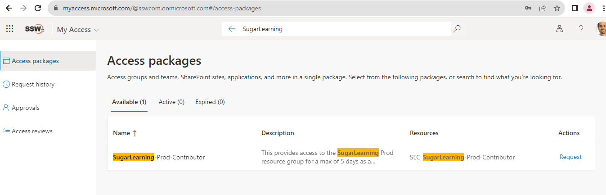Request the SugarLearning-Prod-Contributor package
The width and height of the screenshot is (606, 195).
coord(570,157)
